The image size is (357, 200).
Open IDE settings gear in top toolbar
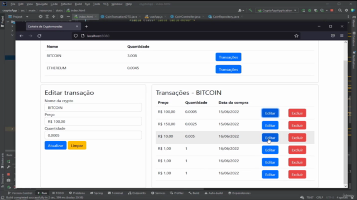346,11
